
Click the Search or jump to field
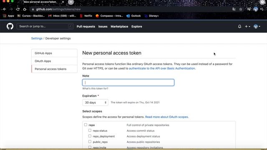coord(45,26)
